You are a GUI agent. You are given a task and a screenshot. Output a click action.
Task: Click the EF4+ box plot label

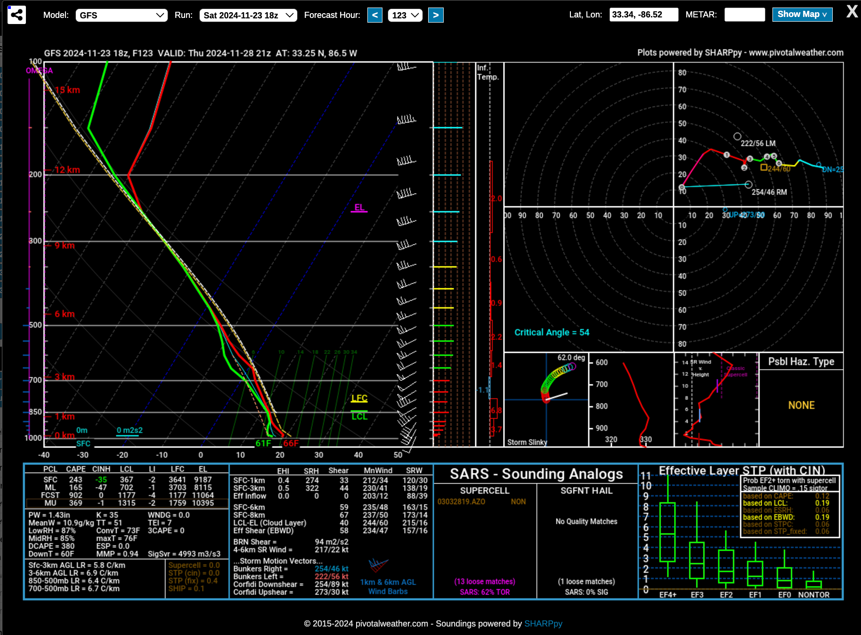(x=668, y=595)
